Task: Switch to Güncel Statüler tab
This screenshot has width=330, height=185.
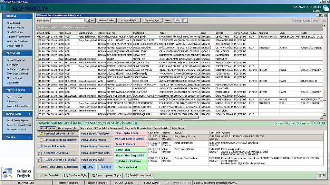Action: (47, 128)
